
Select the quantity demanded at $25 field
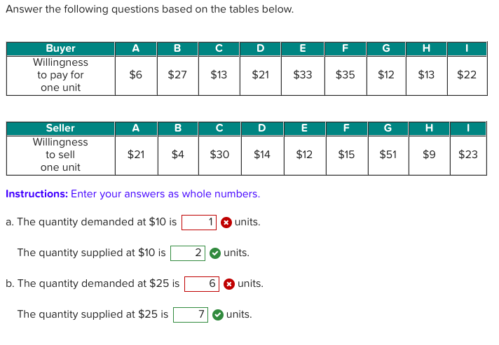pyautogui.click(x=202, y=284)
